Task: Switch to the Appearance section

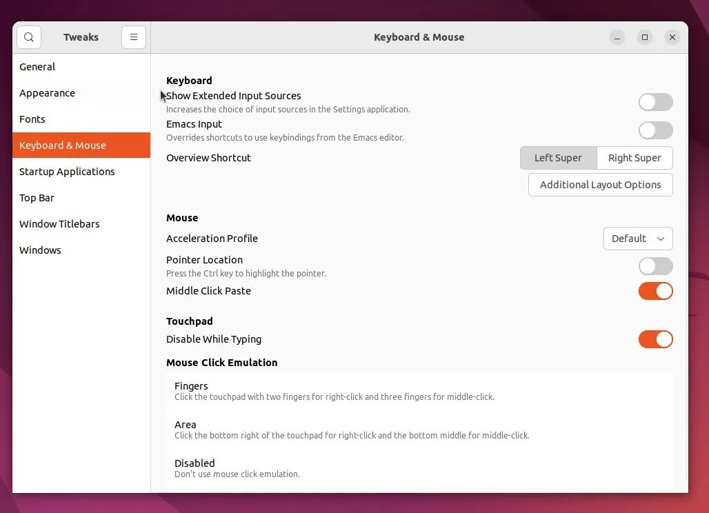Action: (47, 92)
